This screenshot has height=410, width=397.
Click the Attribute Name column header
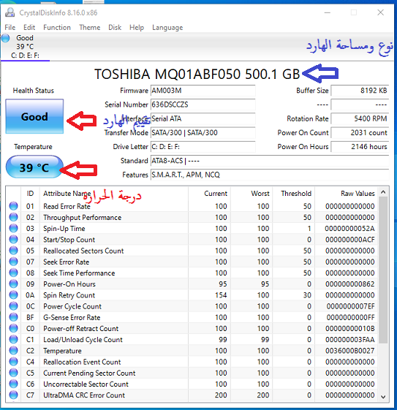click(114, 194)
